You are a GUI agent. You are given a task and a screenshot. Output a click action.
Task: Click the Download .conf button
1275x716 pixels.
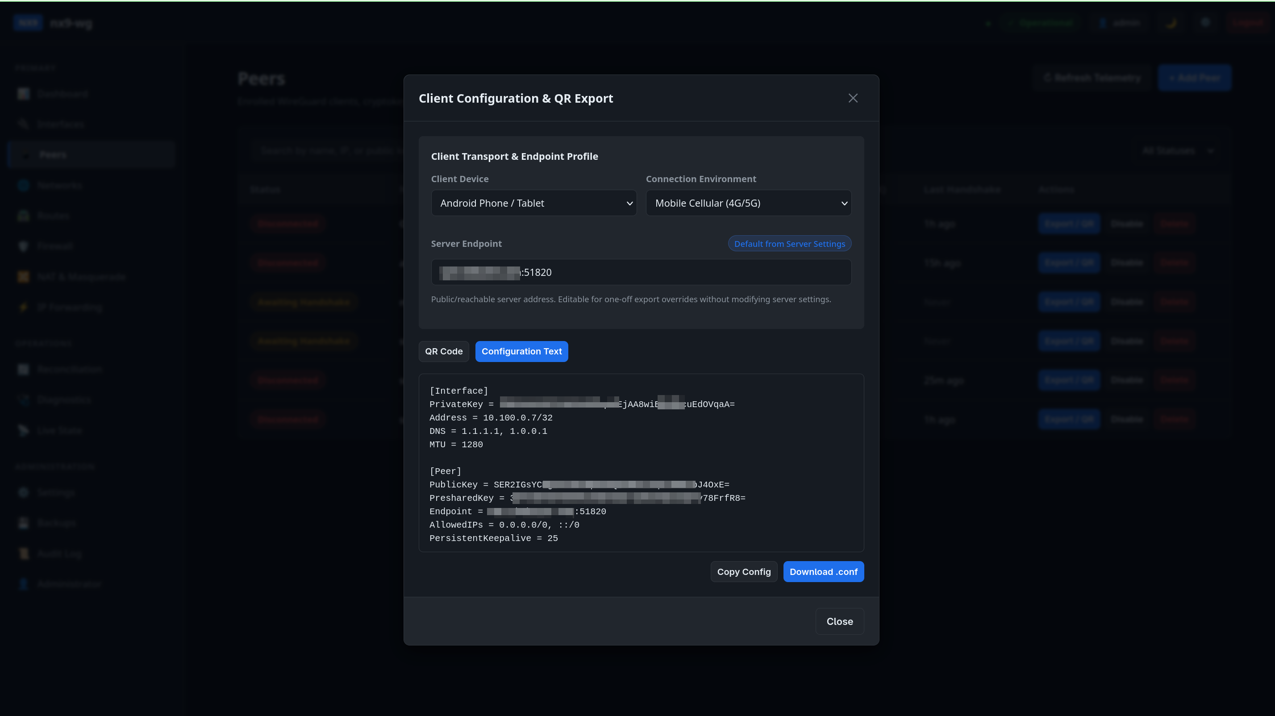click(824, 571)
